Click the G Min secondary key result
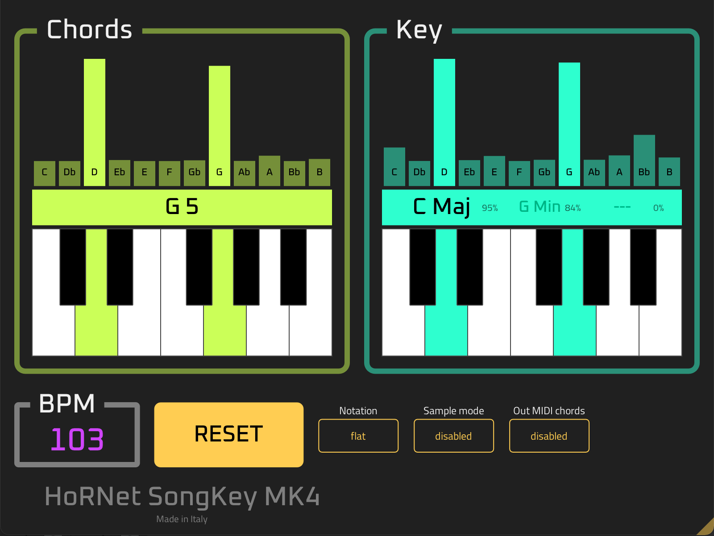Viewport: 714px width, 536px height. pyautogui.click(x=540, y=207)
